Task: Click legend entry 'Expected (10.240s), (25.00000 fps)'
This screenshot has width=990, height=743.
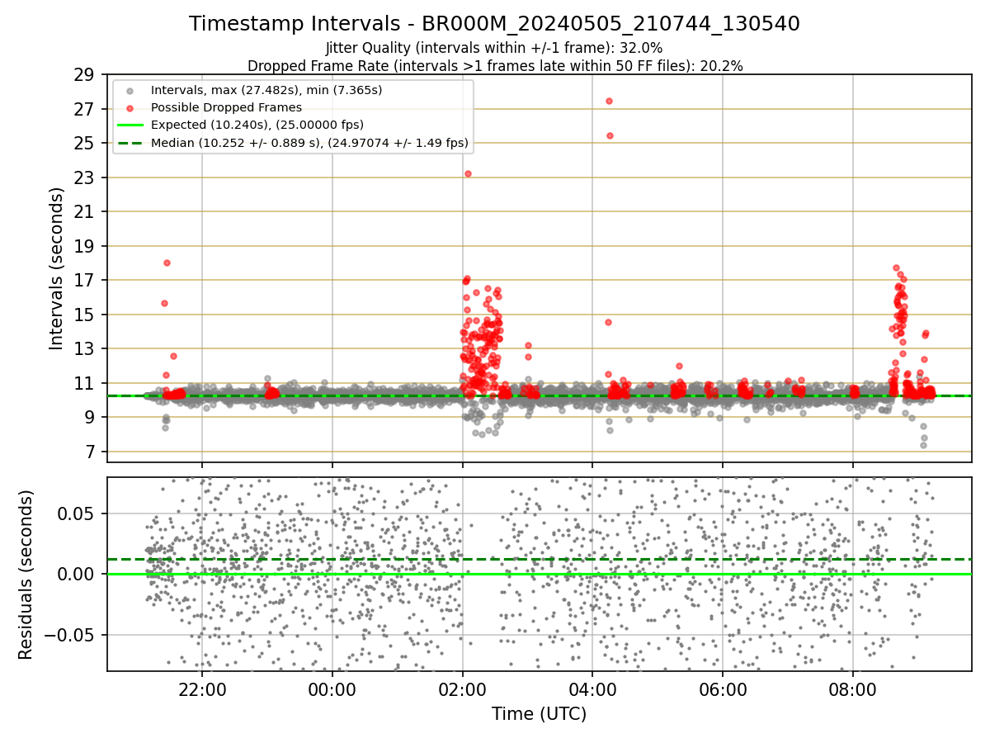Action: pyautogui.click(x=257, y=125)
